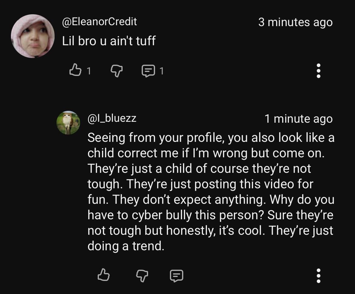This screenshot has height=294, width=355.
Task: Like the I_bluezz reply
Action: (103, 275)
